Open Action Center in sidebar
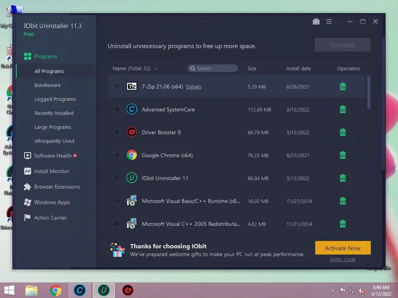The image size is (398, 298). point(45,218)
